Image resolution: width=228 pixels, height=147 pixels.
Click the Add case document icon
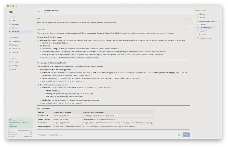point(10,24)
